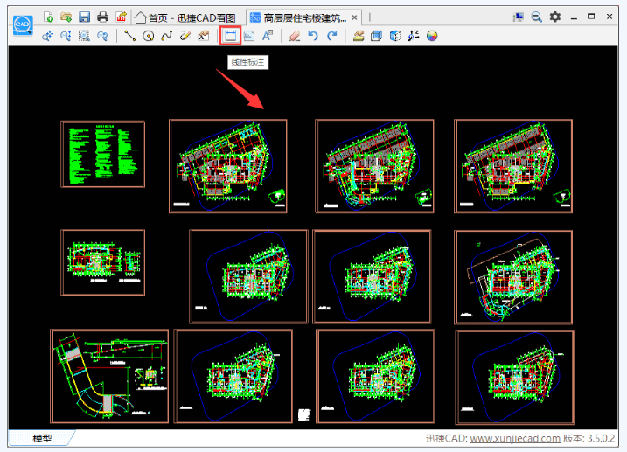
Task: Choose the circle drawing tool
Action: point(148,36)
